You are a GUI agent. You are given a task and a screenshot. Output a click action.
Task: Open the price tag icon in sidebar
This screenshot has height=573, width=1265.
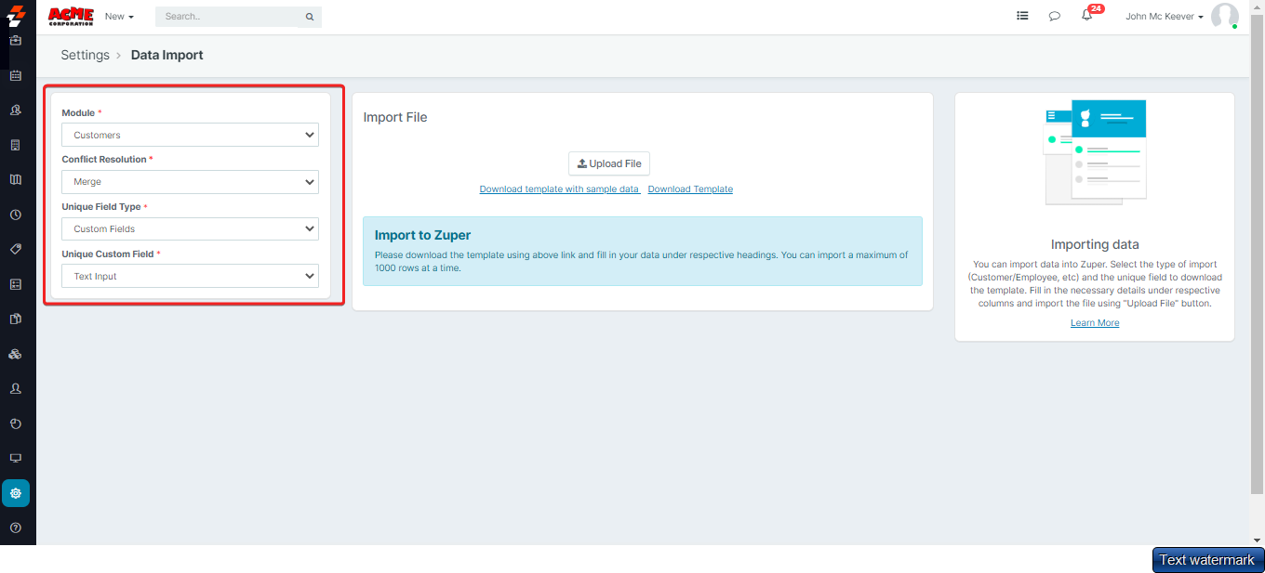pyautogui.click(x=16, y=249)
